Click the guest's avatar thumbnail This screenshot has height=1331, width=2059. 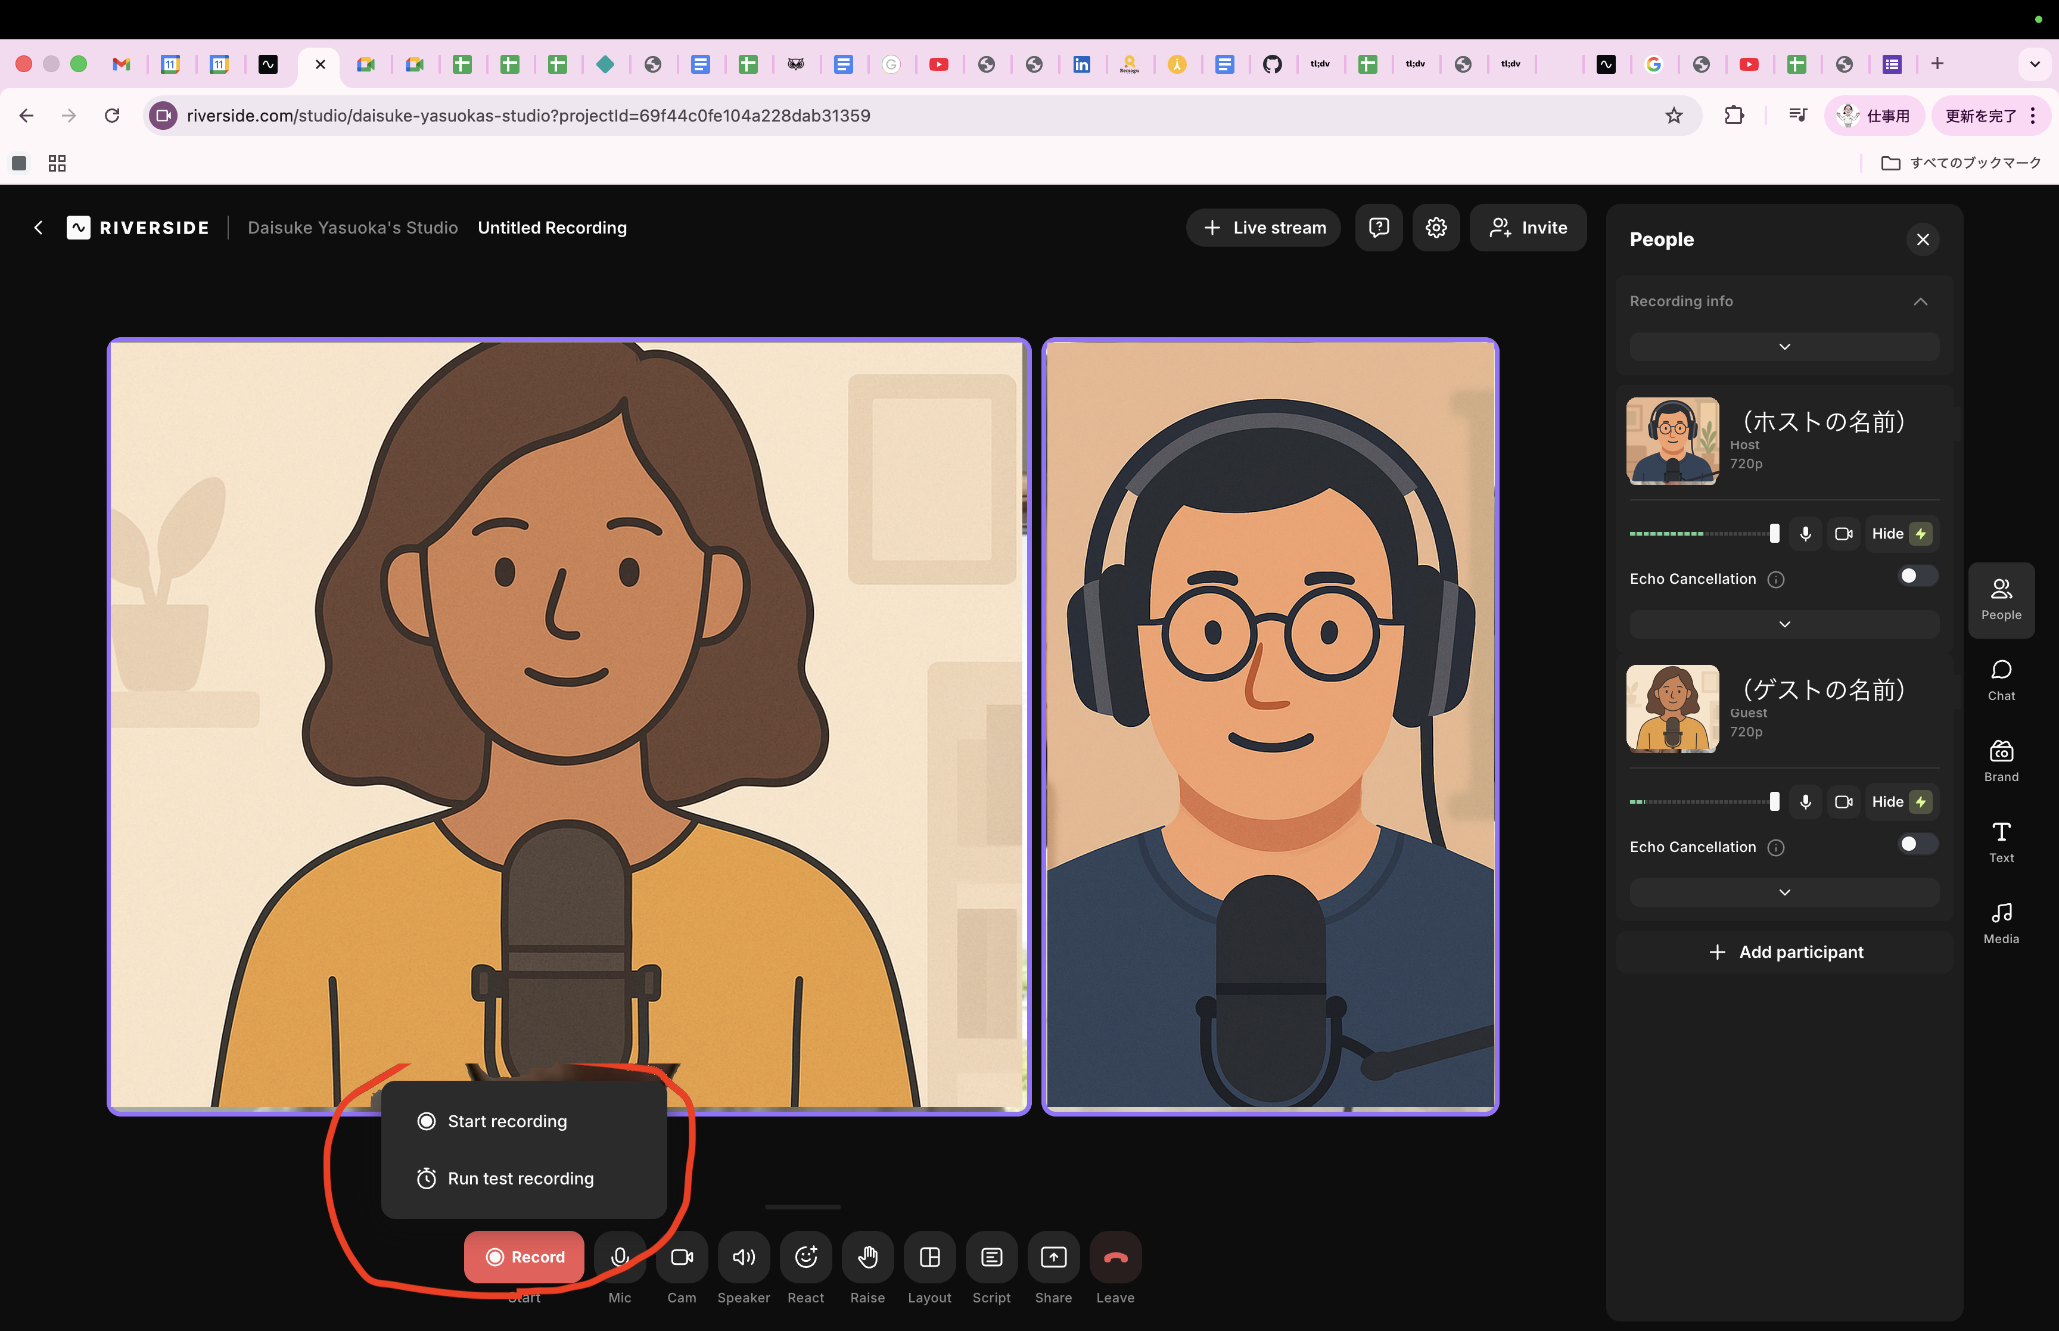point(1673,709)
